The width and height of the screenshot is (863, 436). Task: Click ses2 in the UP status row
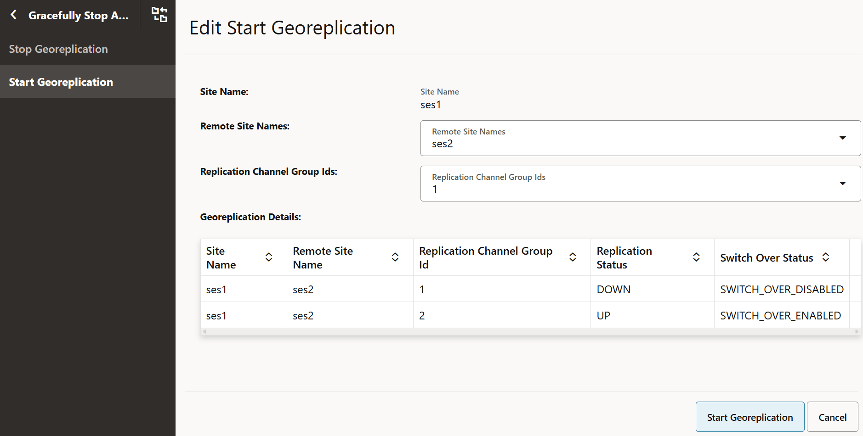[x=350, y=315]
